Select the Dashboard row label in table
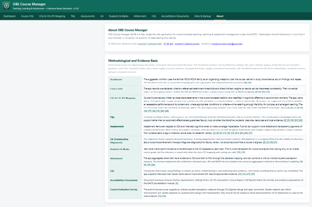312x207 pixels. [x=116, y=79]
